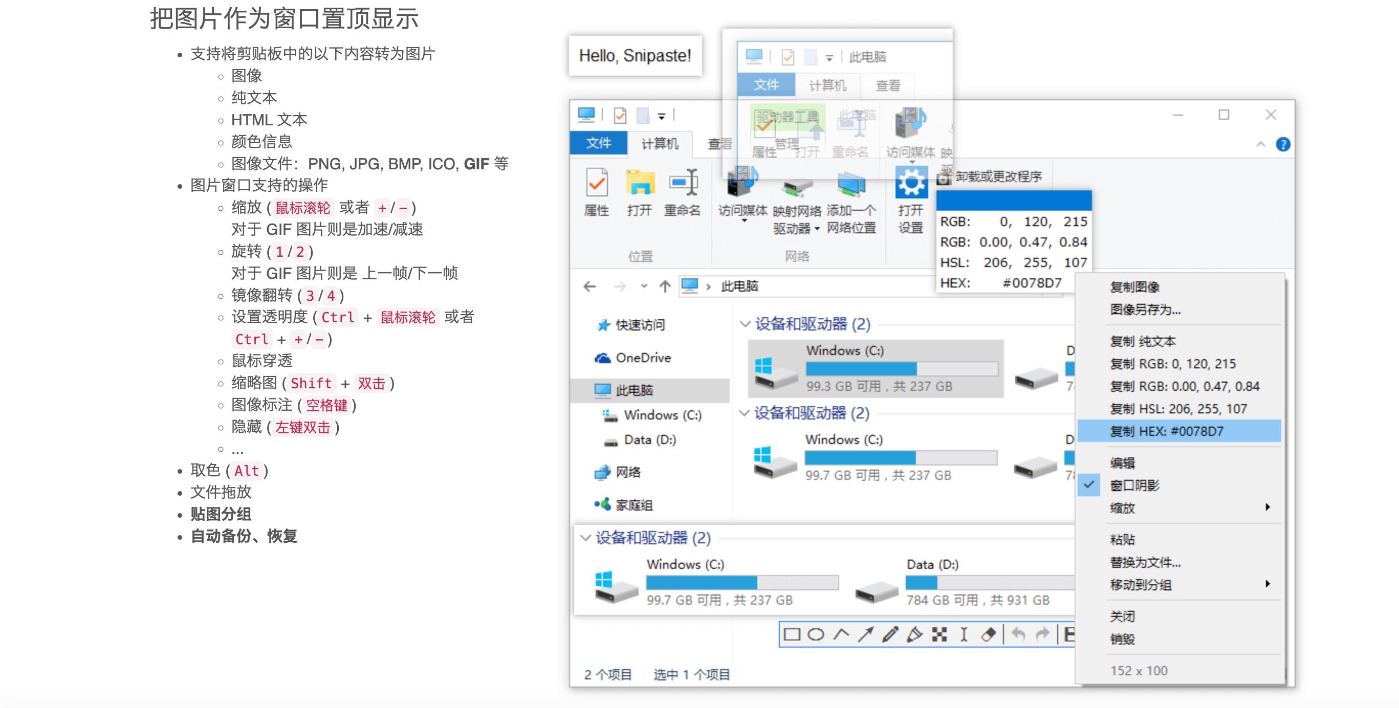The height and width of the screenshot is (708, 1399).
Task: Click the 贴图分组 bullet text
Action: 221,514
